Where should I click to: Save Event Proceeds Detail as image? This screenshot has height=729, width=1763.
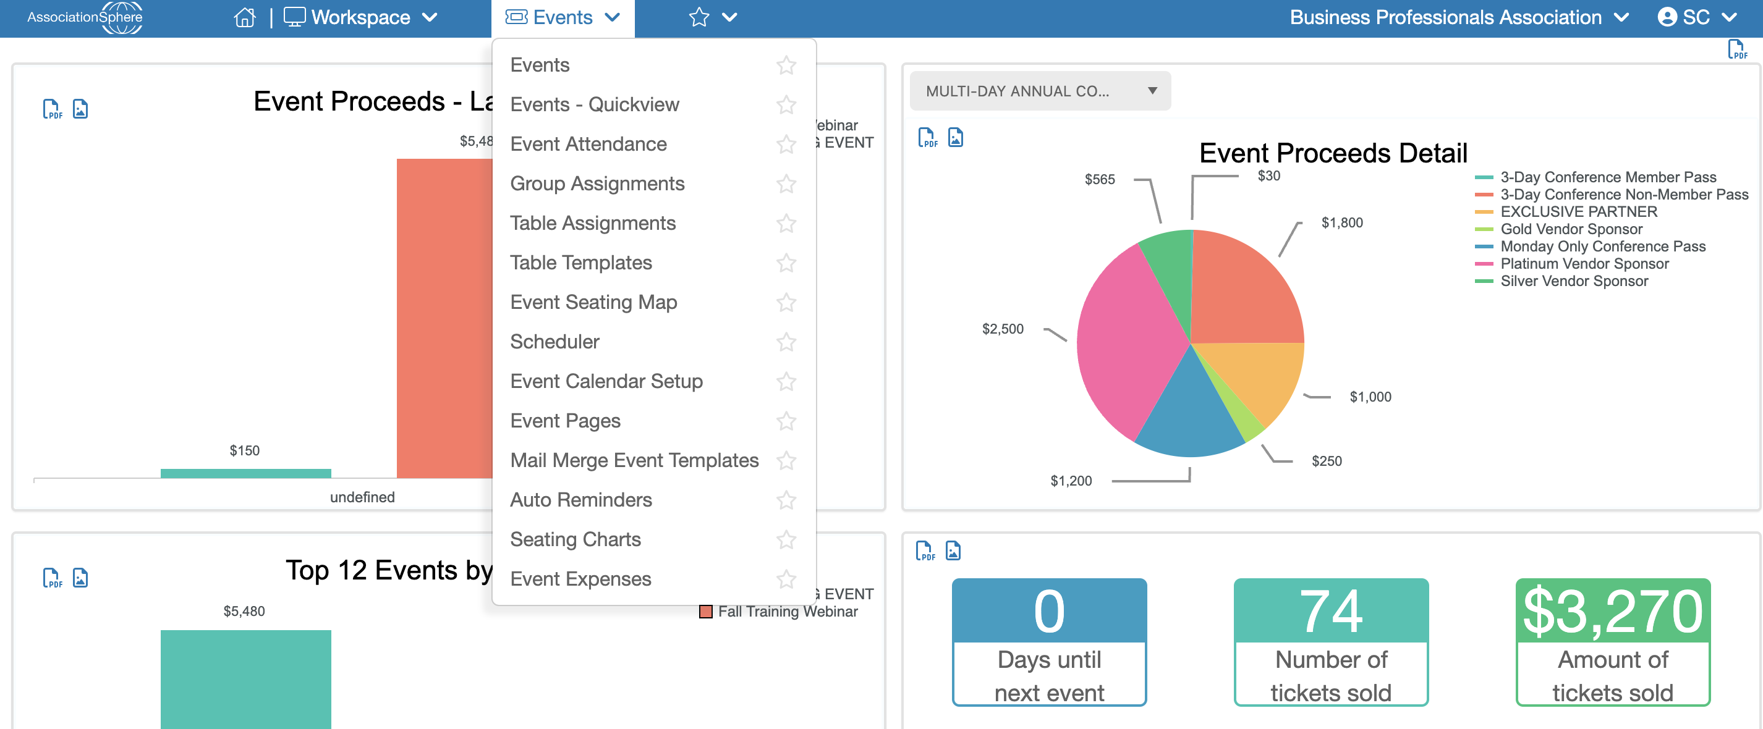(956, 138)
